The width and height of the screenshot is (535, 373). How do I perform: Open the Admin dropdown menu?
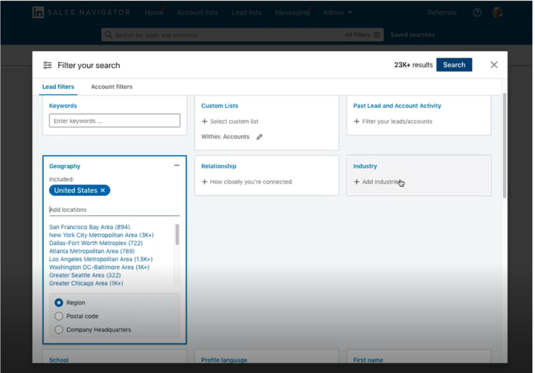pos(338,13)
